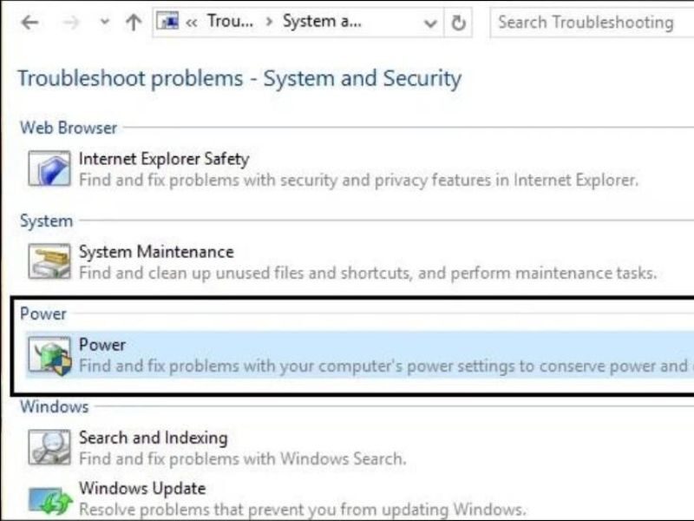Go up one folder level
The width and height of the screenshot is (694, 521).
133,23
